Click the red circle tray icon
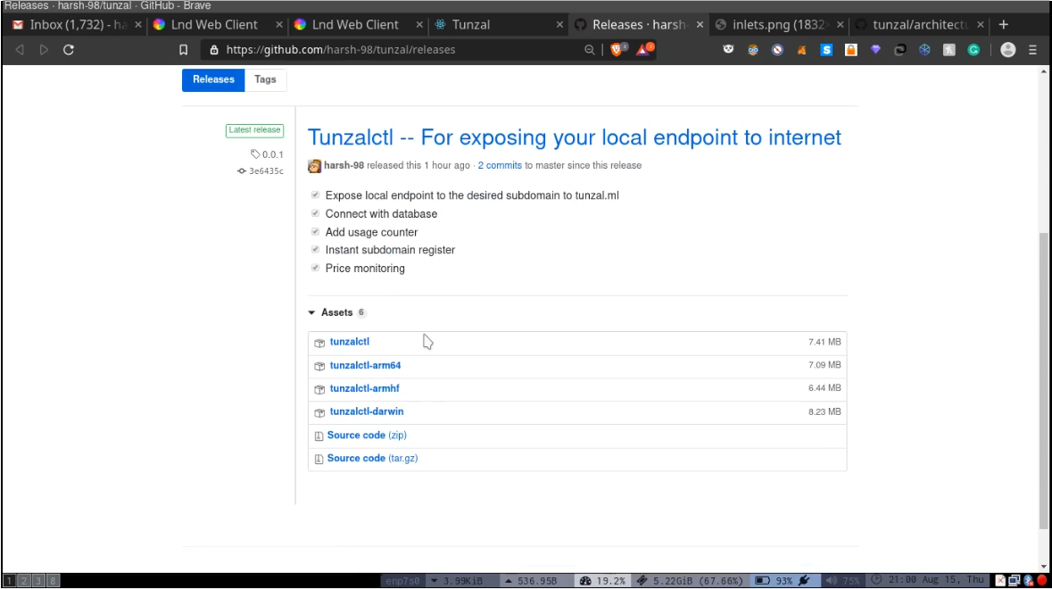The image size is (1052, 589). point(1042,581)
